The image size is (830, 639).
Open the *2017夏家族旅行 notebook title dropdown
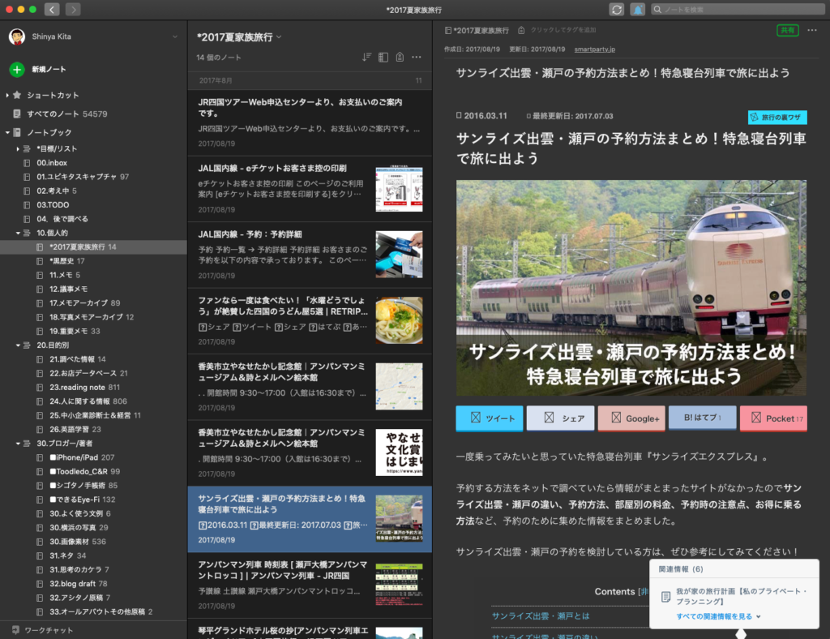click(279, 36)
